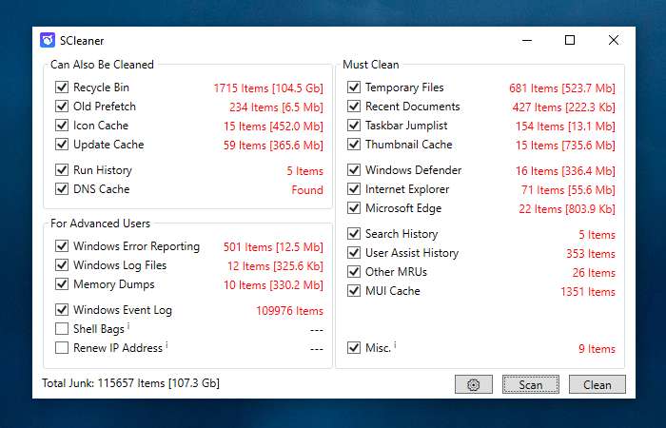Click the info icon next to Shell Bags
The height and width of the screenshot is (428, 666).
pos(128,325)
